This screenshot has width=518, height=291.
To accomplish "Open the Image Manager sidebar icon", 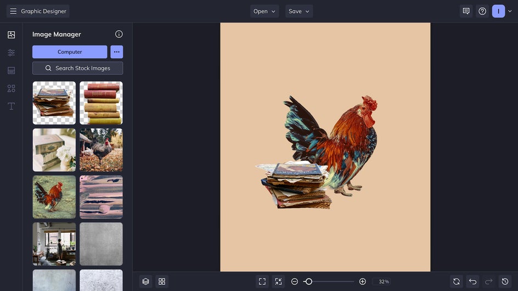I will point(11,35).
